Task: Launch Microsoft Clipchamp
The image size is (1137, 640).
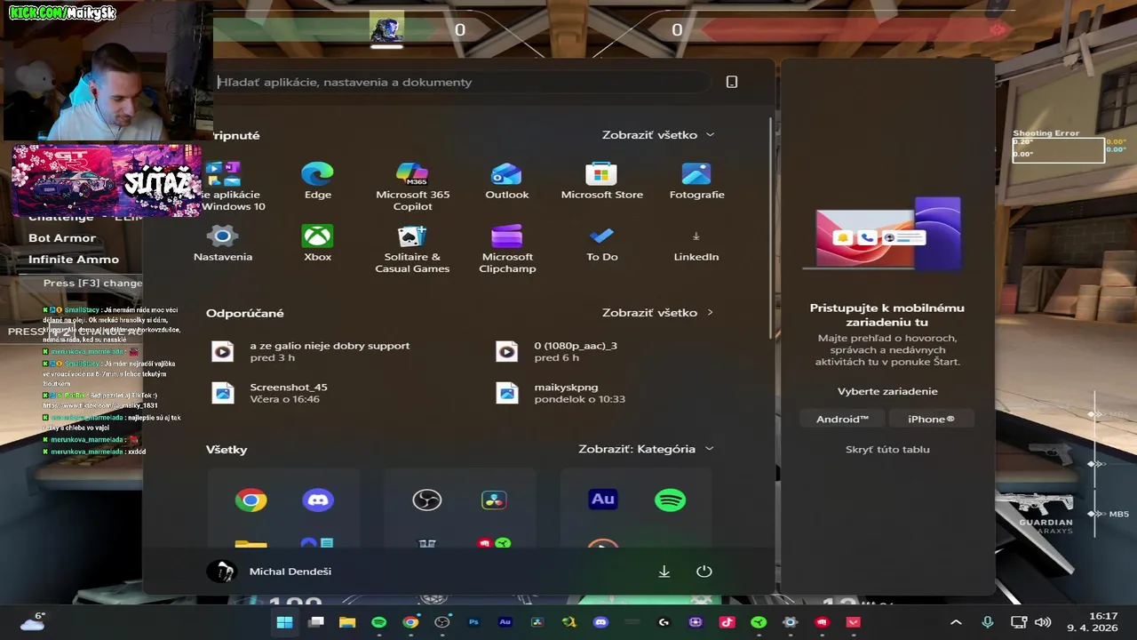Action: pos(506,249)
